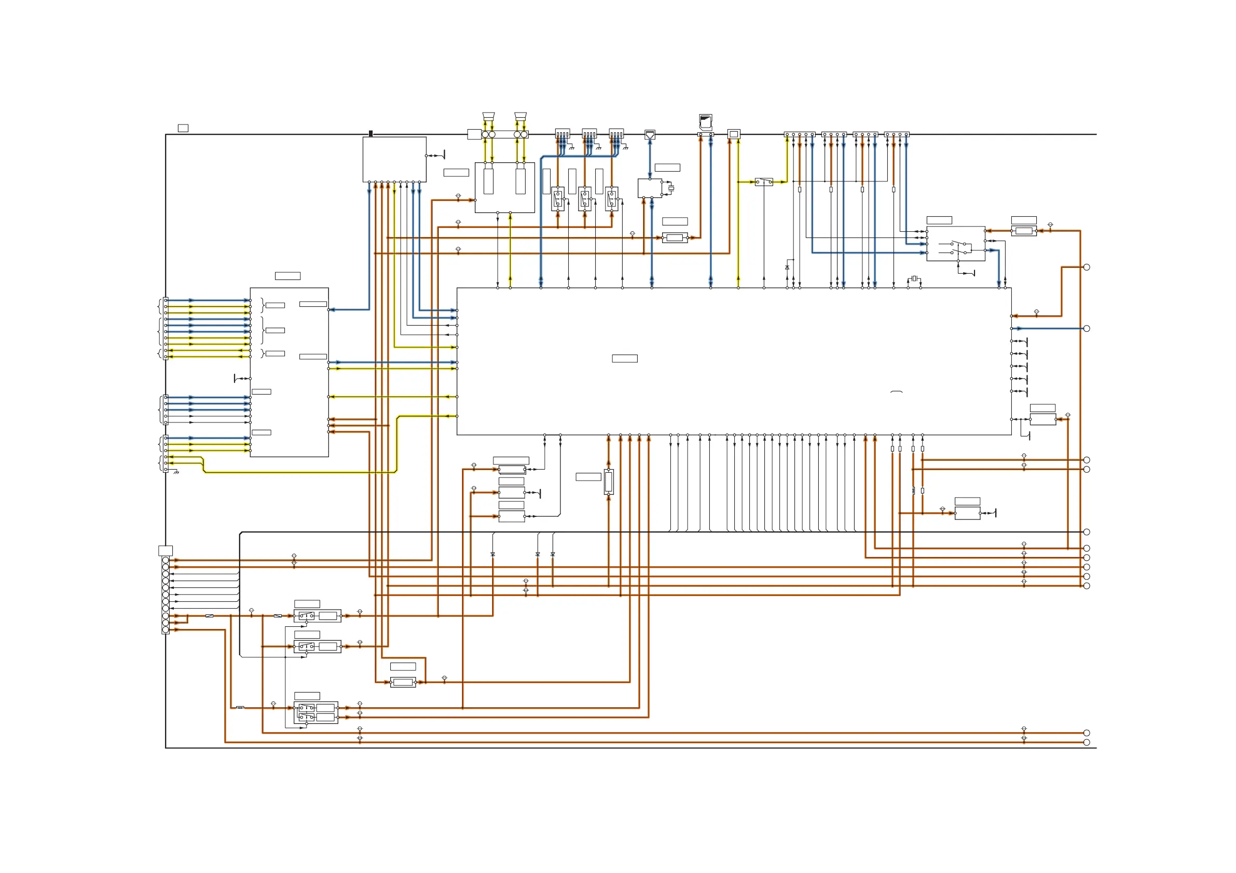
Task: Click the vertical component below the main IC's left pins
Action: click(608, 481)
